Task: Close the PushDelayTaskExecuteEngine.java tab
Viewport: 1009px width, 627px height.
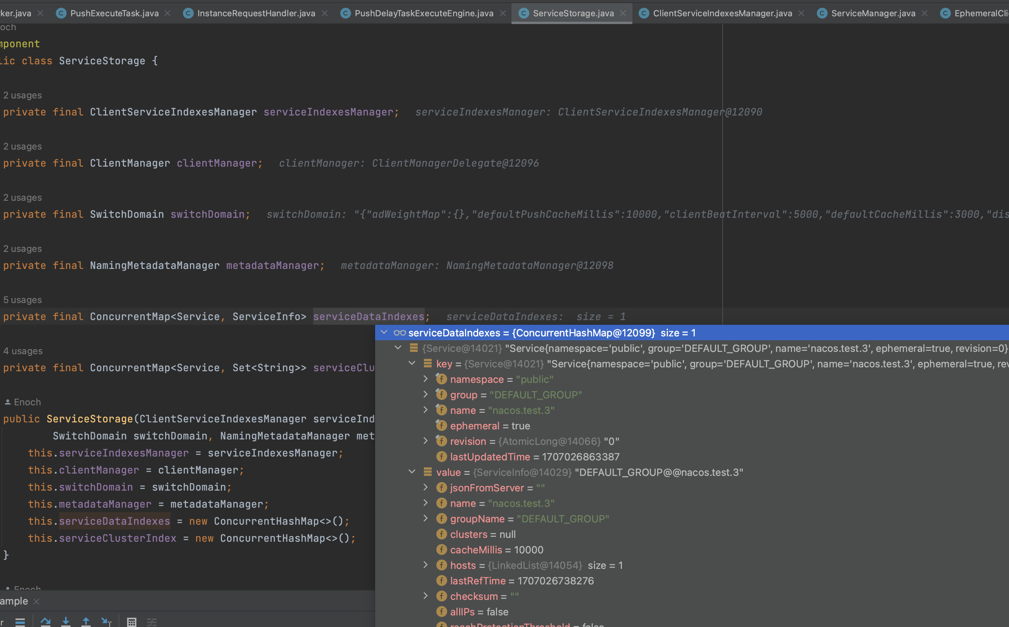Action: [x=503, y=13]
